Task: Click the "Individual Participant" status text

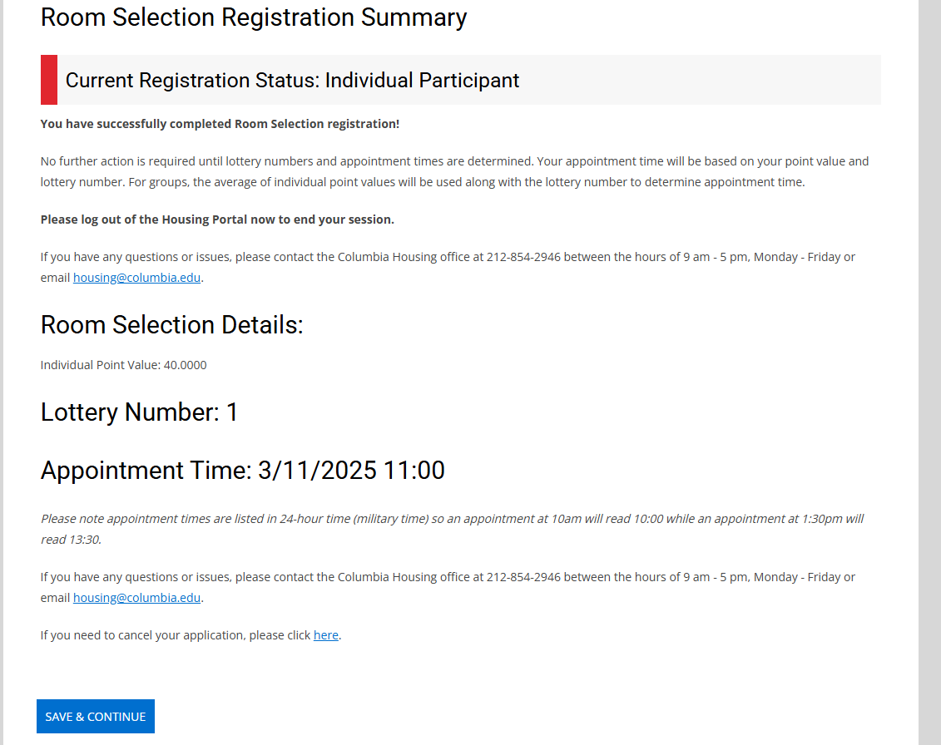Action: click(x=422, y=81)
